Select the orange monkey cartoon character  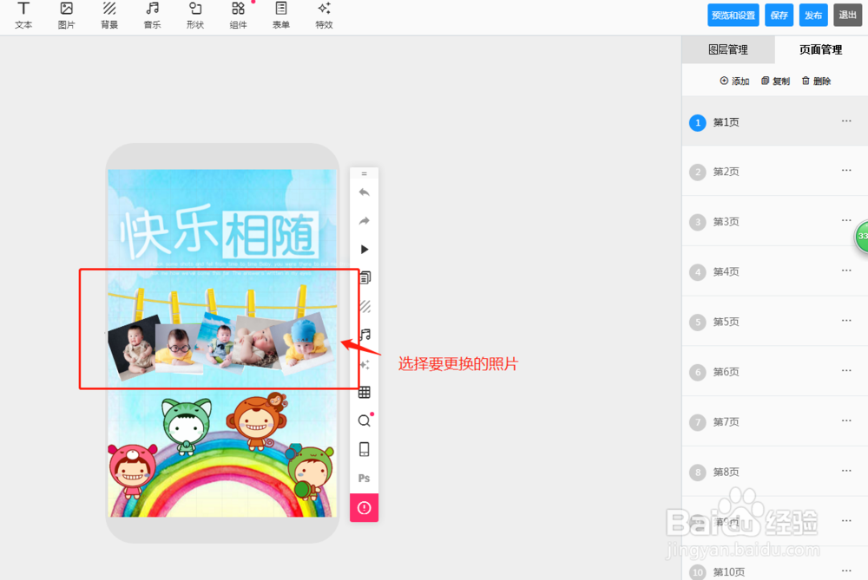258,421
